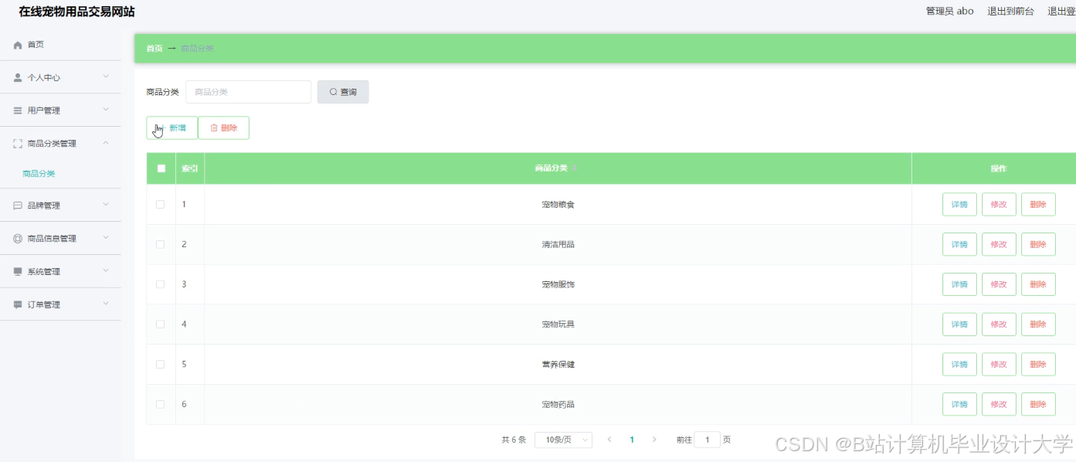The image size is (1076, 462).
Task: Click the message icon for 订单管理
Action: 18,304
